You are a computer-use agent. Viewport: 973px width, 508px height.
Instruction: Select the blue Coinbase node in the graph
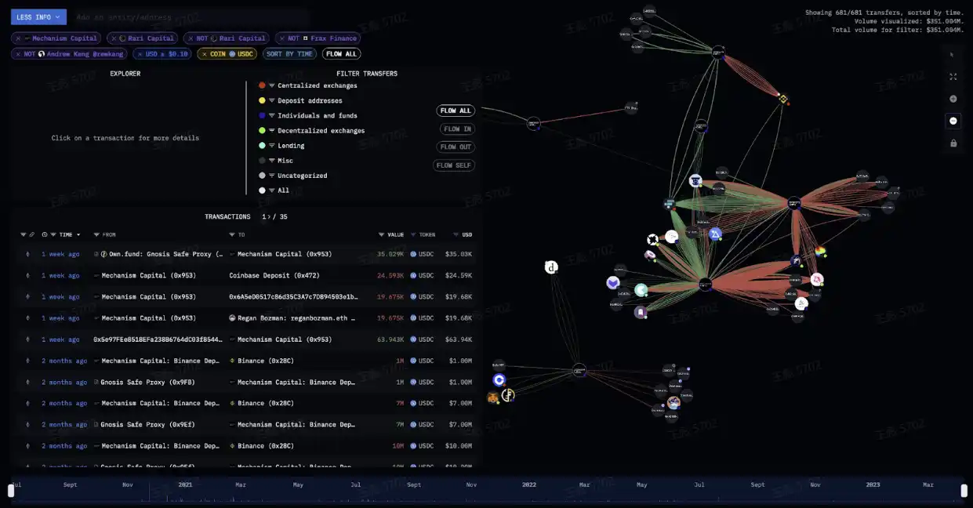[x=499, y=379]
